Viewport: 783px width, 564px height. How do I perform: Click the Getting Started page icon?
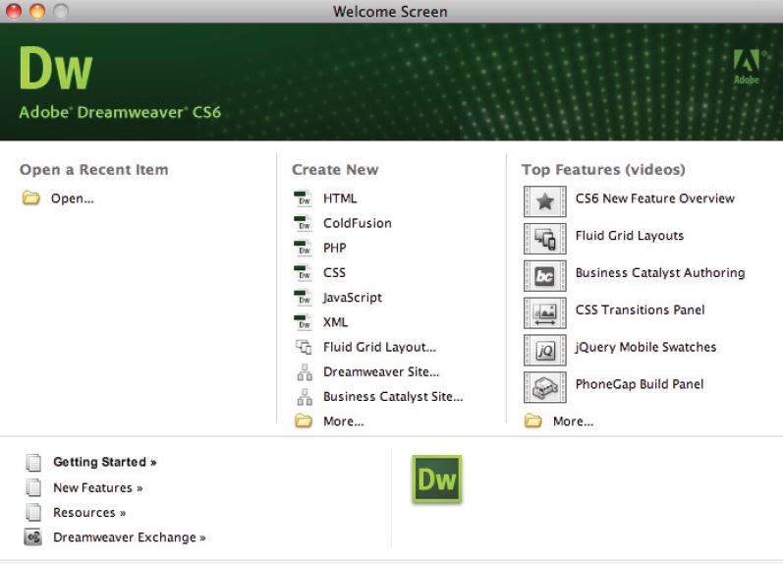[x=33, y=463]
